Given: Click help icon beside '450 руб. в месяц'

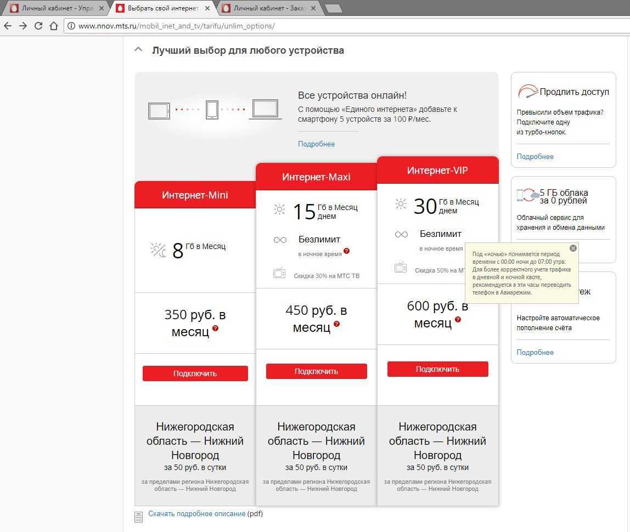Looking at the screenshot, I should pos(337,324).
